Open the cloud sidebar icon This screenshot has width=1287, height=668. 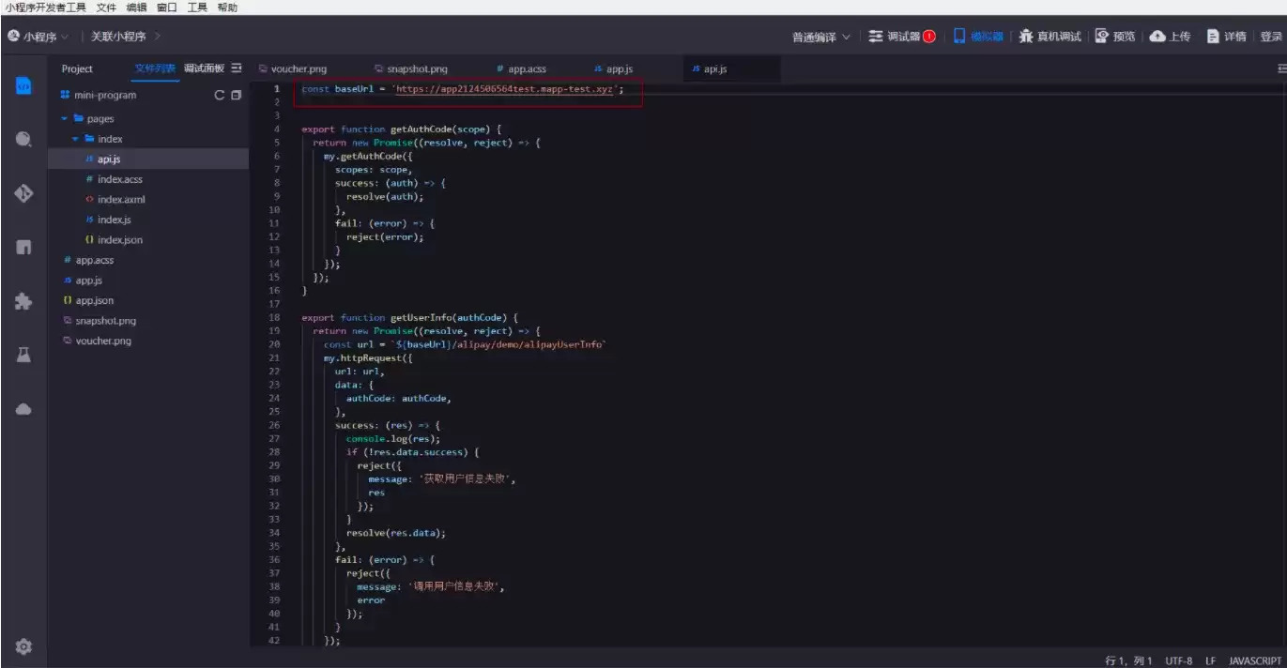pos(23,409)
